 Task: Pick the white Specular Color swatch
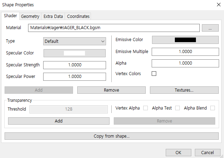click(74, 53)
